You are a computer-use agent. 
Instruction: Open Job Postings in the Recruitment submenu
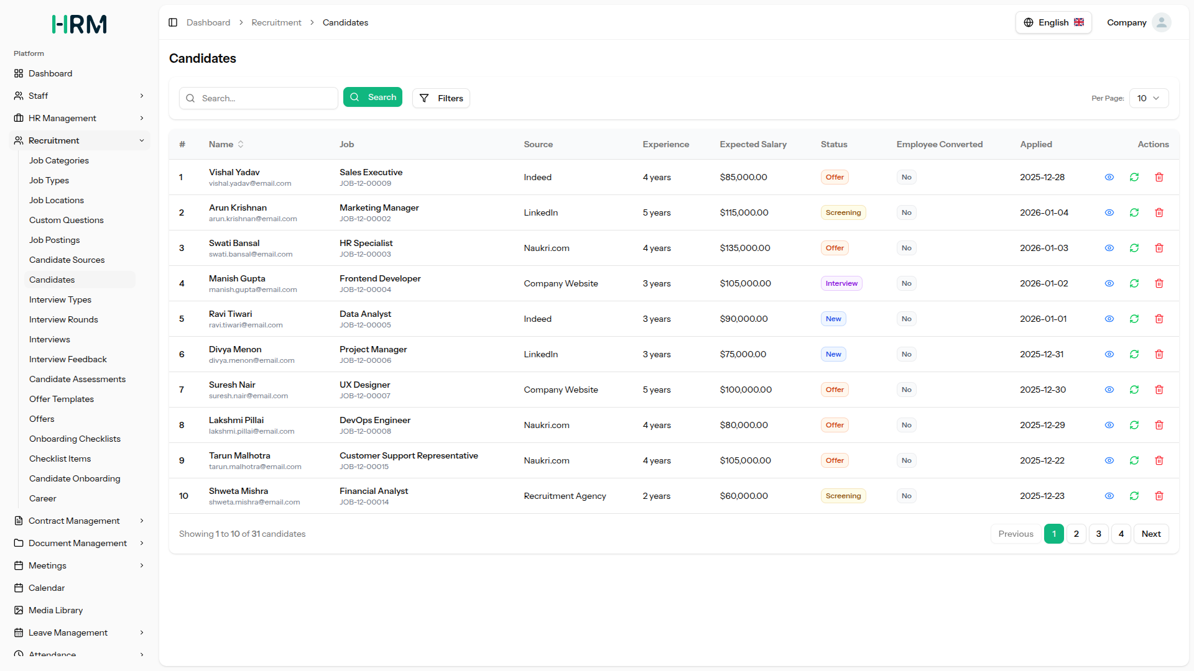(x=55, y=240)
